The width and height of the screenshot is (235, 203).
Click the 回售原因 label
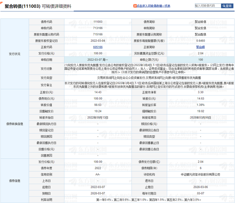47,155
